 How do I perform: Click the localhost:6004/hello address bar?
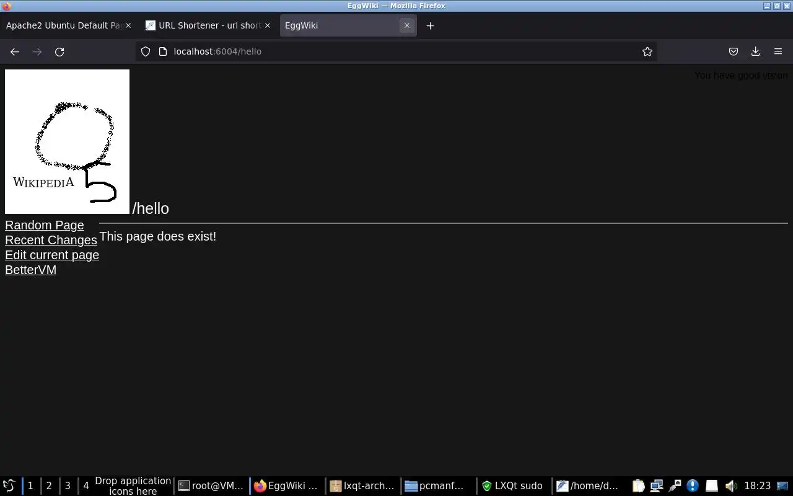tap(396, 51)
